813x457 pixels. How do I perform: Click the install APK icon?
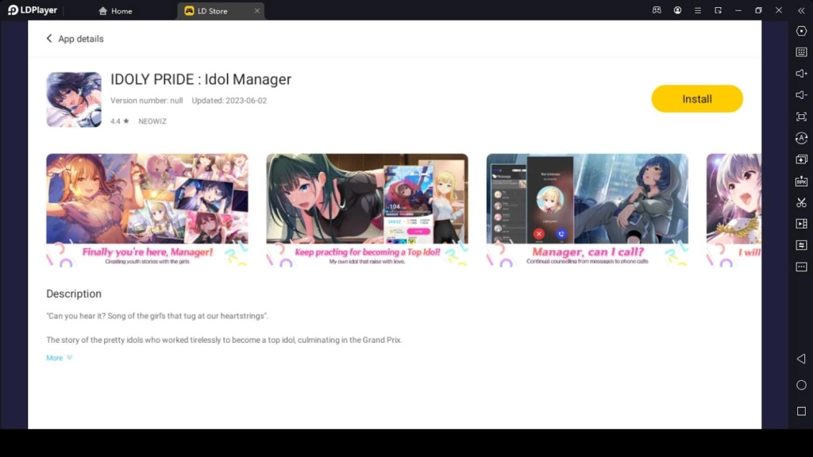[x=801, y=181]
